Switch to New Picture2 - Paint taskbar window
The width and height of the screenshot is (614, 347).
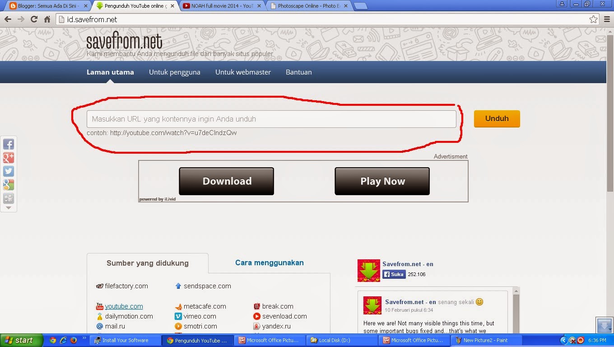coord(486,340)
